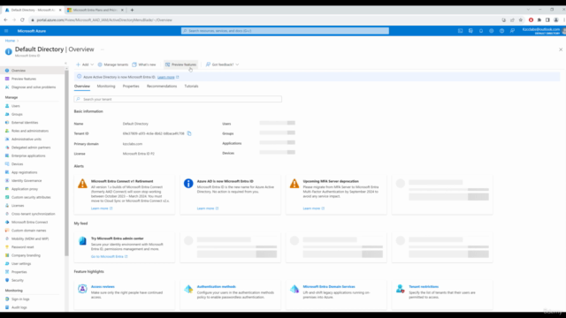Open the Authentication methods feature highlight
Image resolution: width=566 pixels, height=318 pixels.
(216, 286)
